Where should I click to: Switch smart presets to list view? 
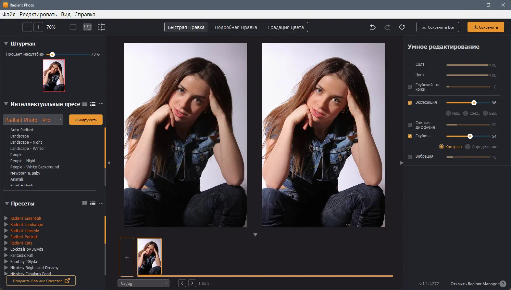93,104
